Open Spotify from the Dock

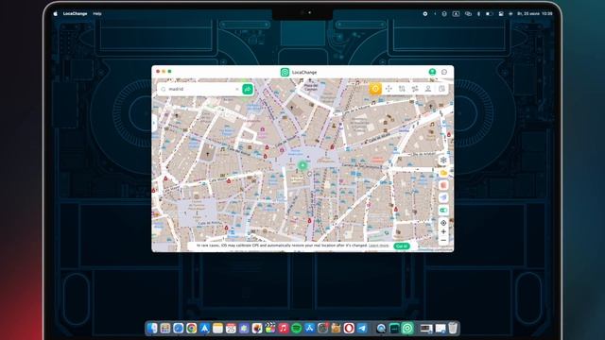(x=296, y=328)
